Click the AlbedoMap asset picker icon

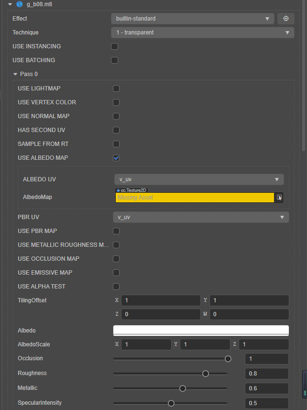pos(279,198)
